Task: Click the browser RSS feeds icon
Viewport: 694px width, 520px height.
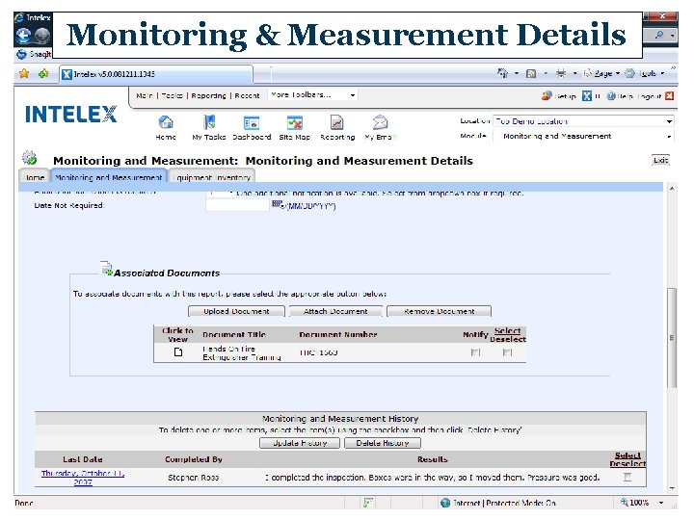Action: tap(531, 73)
